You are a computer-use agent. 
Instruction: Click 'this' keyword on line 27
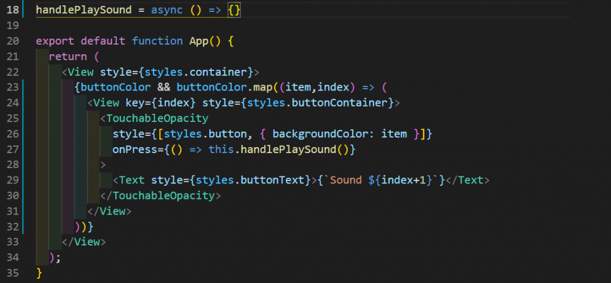[x=221, y=149]
